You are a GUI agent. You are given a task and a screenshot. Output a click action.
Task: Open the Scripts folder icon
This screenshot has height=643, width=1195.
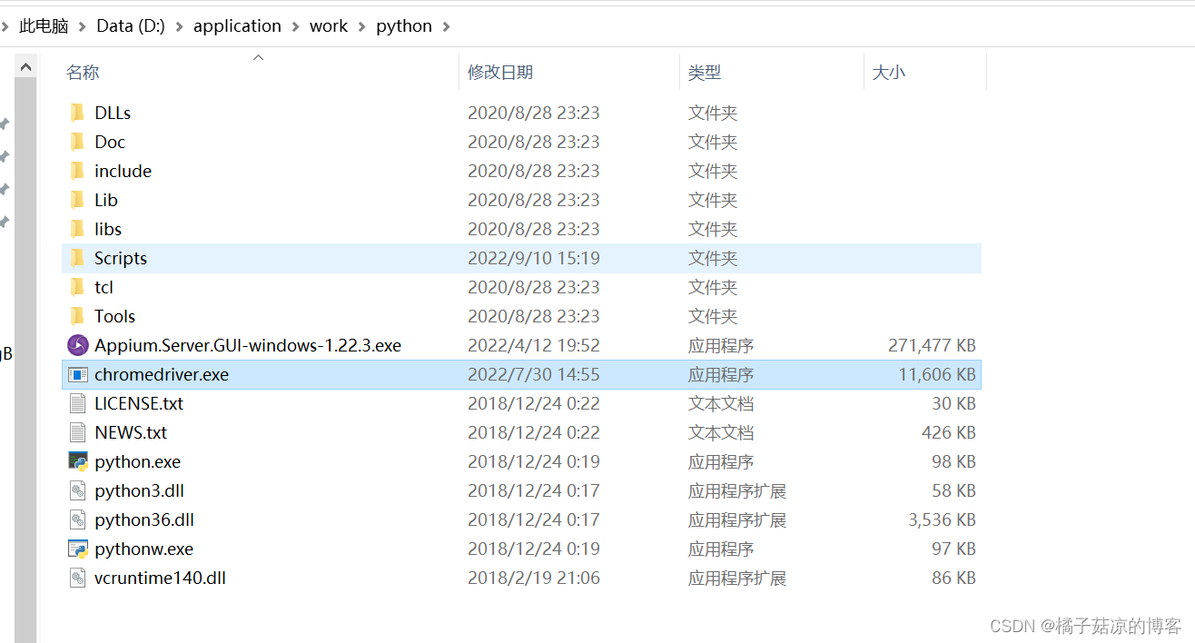[77, 258]
